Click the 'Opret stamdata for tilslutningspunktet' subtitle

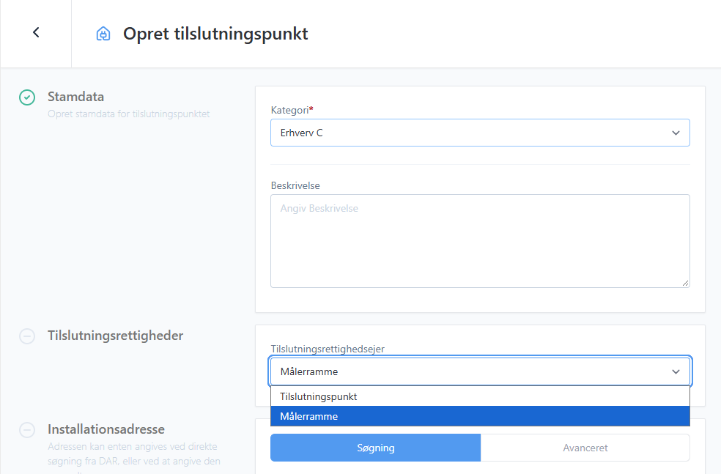pos(129,114)
